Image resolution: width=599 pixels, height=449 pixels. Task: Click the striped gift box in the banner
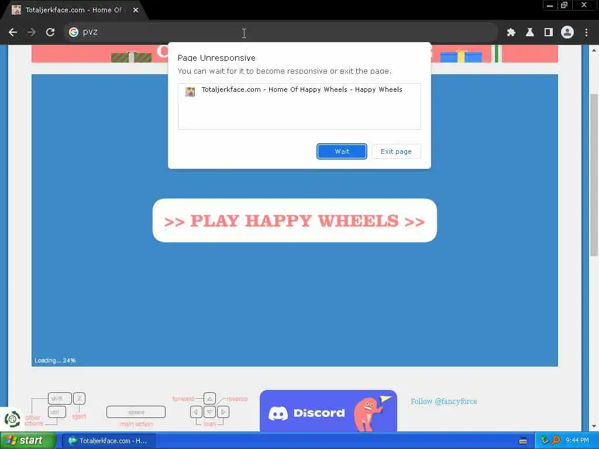132,57
